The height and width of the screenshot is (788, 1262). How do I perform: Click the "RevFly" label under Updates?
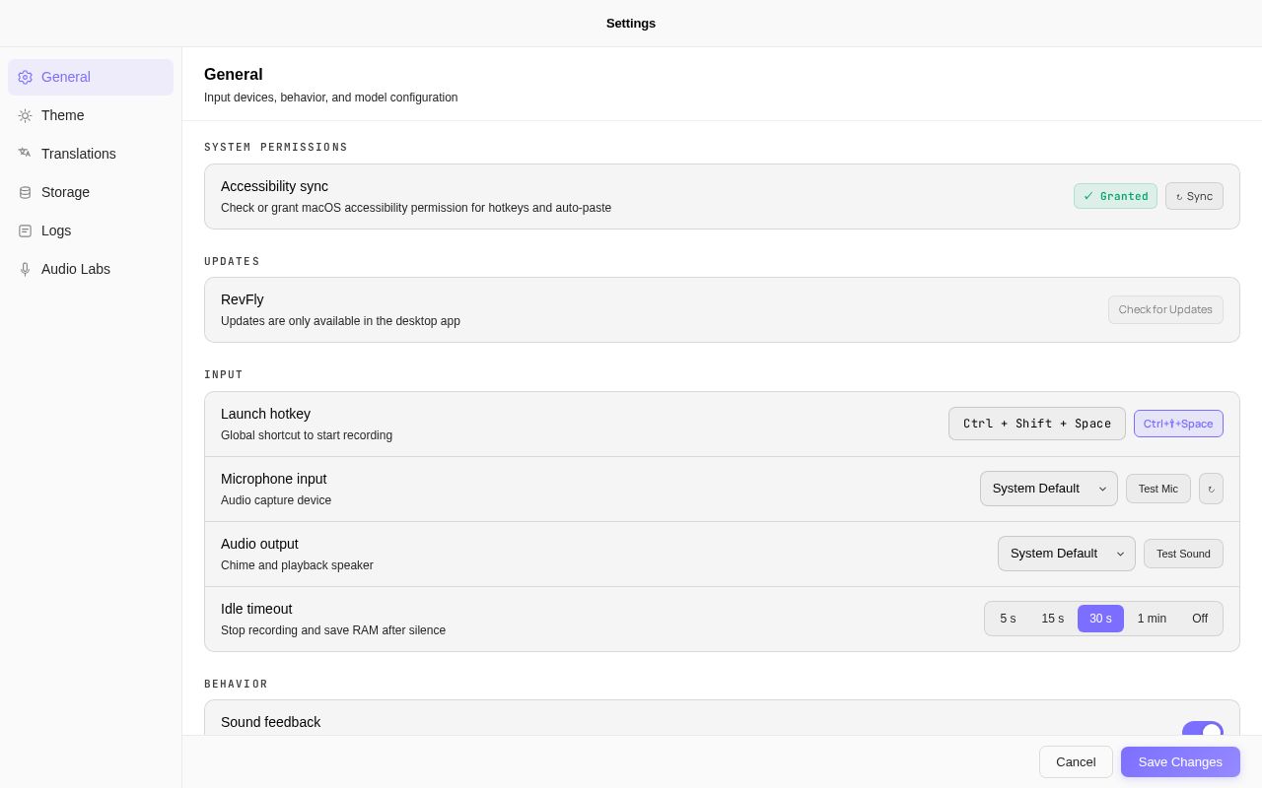tap(243, 299)
